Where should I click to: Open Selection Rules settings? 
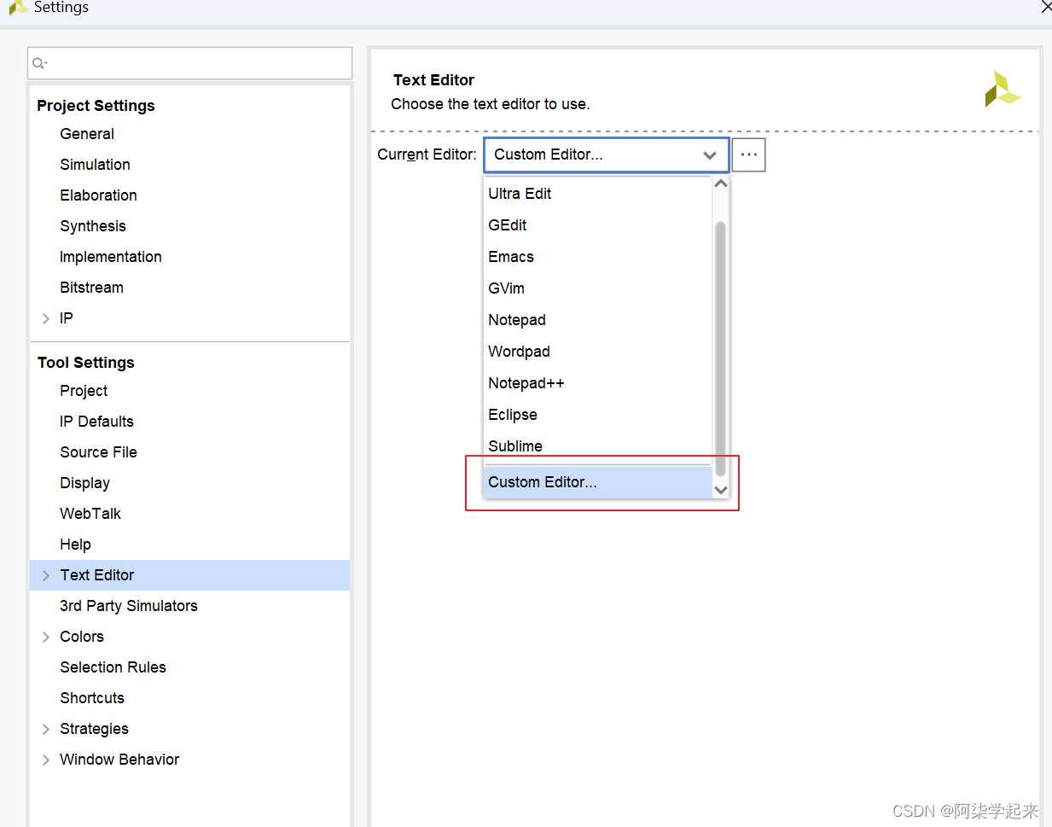[x=113, y=667]
